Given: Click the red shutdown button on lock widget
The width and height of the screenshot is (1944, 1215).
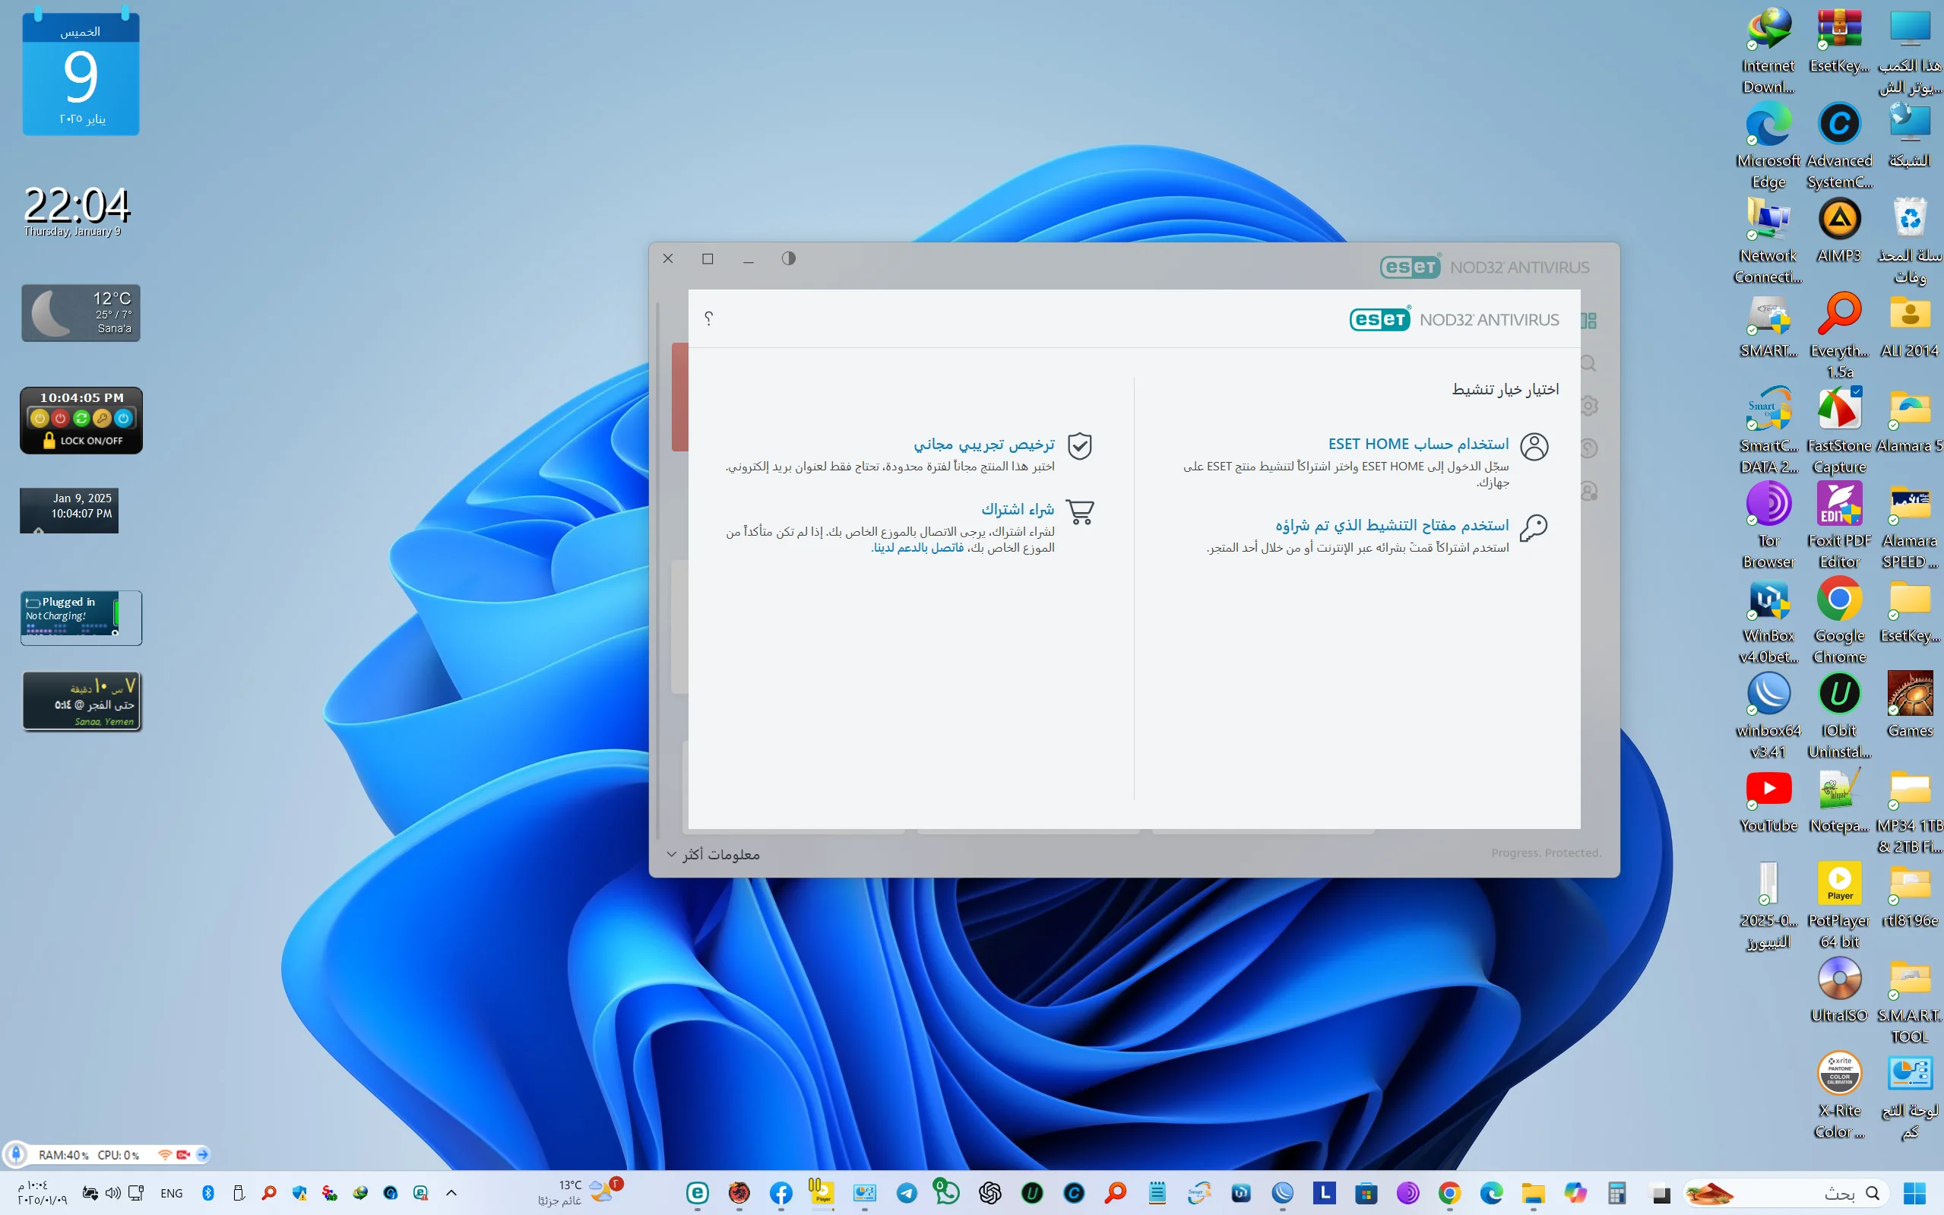Looking at the screenshot, I should (59, 418).
